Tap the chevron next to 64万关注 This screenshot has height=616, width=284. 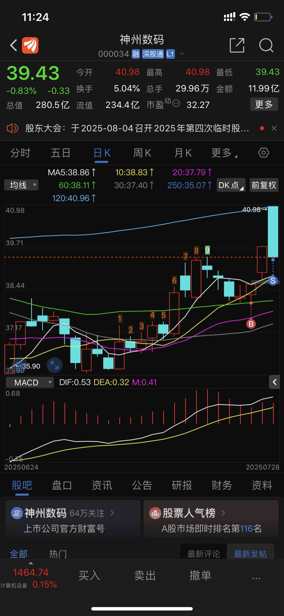click(112, 513)
